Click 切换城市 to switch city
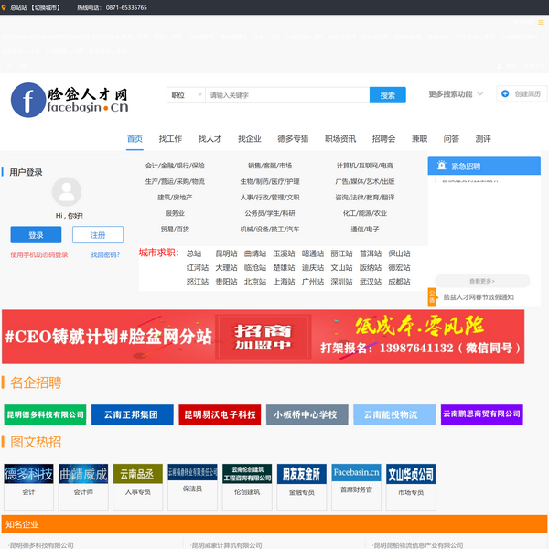The height and width of the screenshot is (549, 549). pyautogui.click(x=47, y=7)
